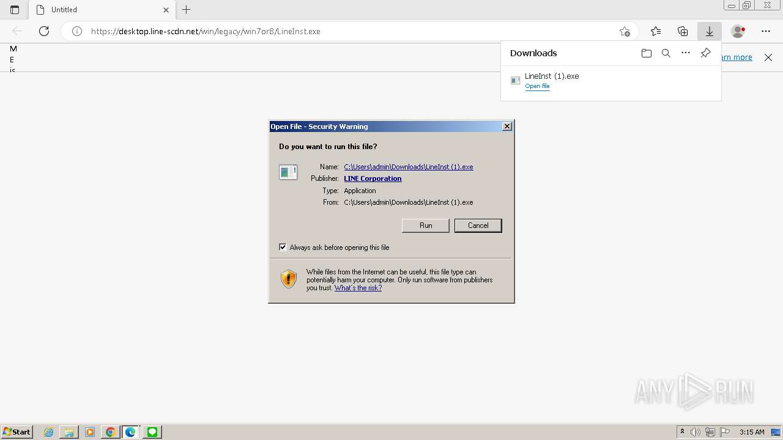Open the user profile icon

(x=738, y=31)
